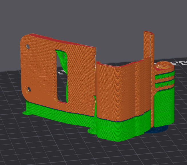Click the orange flat plate wall surface
This screenshot has width=187, height=165.
[x=41, y=71]
